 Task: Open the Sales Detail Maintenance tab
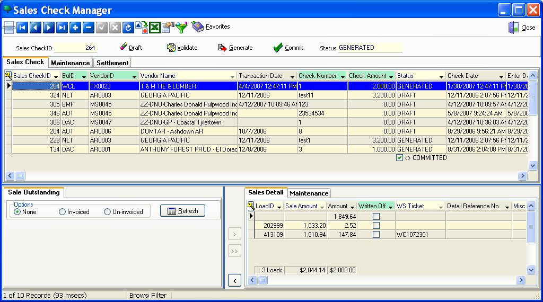click(x=309, y=193)
